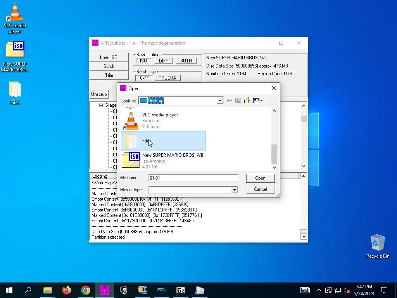Click the Unscrub button

click(x=99, y=94)
